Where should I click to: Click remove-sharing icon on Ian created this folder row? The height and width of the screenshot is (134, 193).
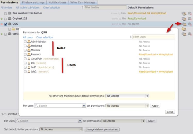[190, 13]
